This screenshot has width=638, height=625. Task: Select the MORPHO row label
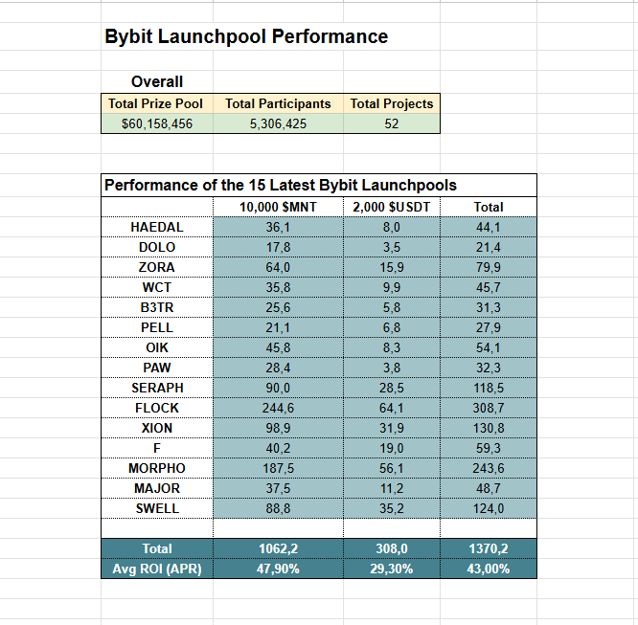point(157,468)
